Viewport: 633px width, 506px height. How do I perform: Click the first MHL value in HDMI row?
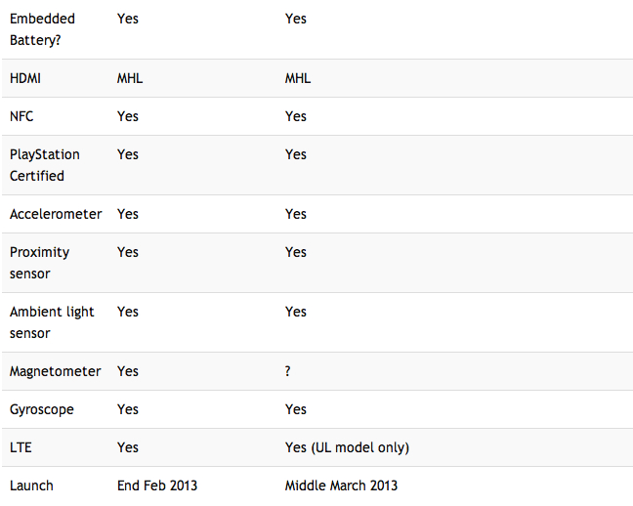pos(130,78)
